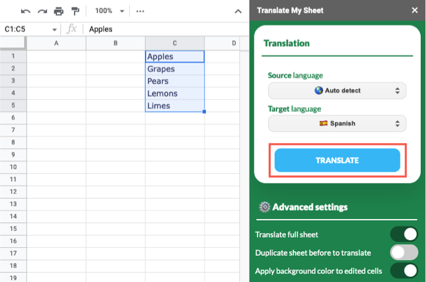Select column A header
Image resolution: width=426 pixels, height=282 pixels.
[x=56, y=43]
